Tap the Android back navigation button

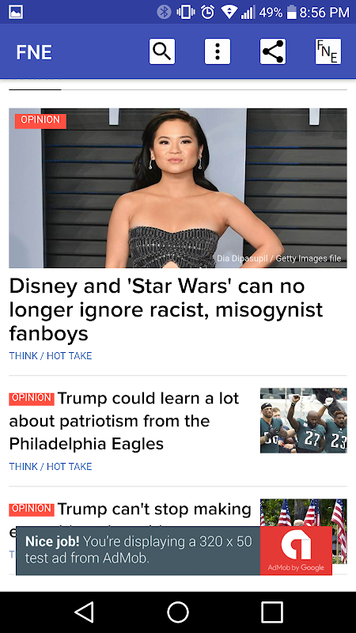tap(85, 612)
